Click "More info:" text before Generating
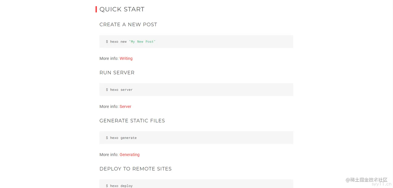This screenshot has width=393, height=188. (x=109, y=155)
